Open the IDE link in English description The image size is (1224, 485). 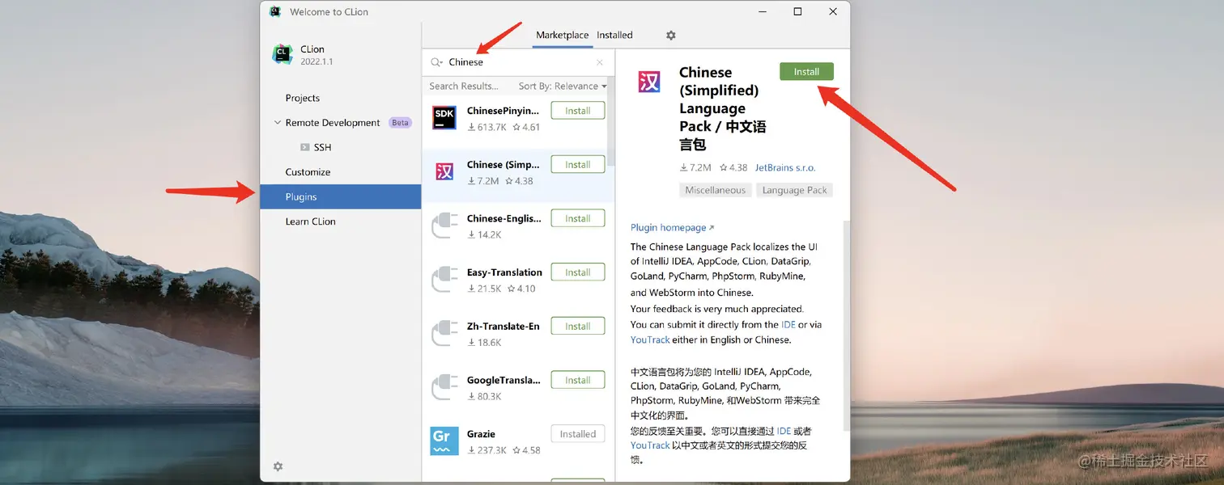pyautogui.click(x=788, y=325)
